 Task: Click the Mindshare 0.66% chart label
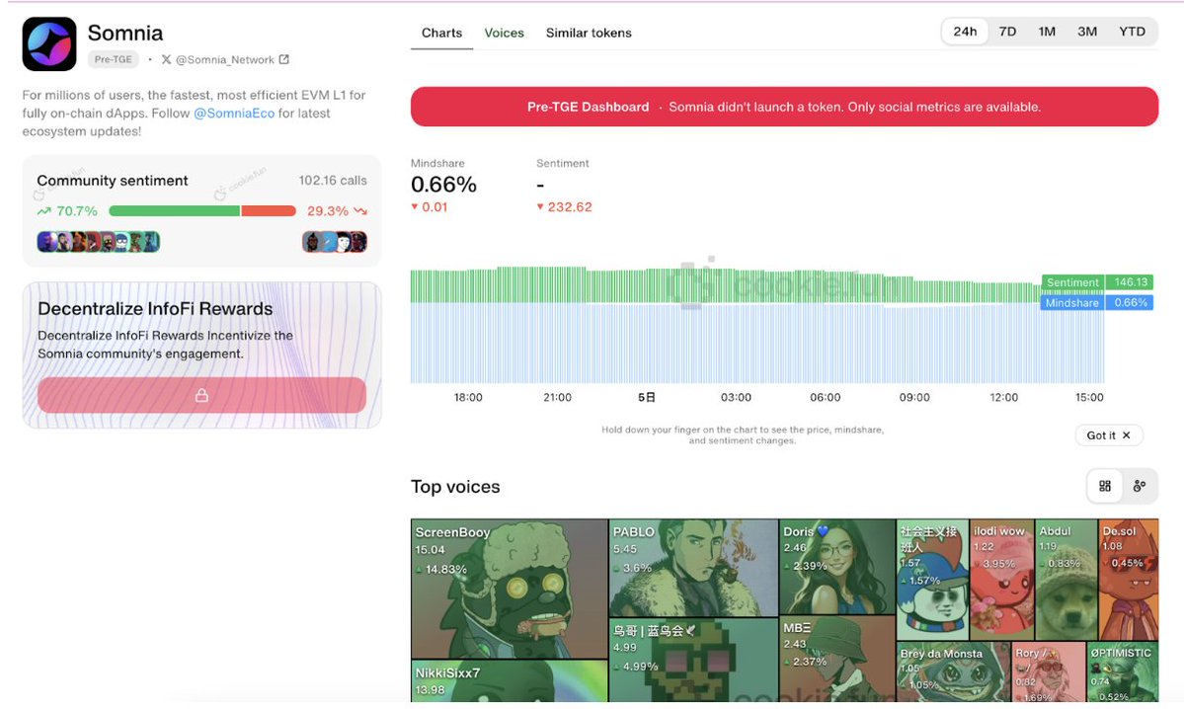pos(1097,303)
